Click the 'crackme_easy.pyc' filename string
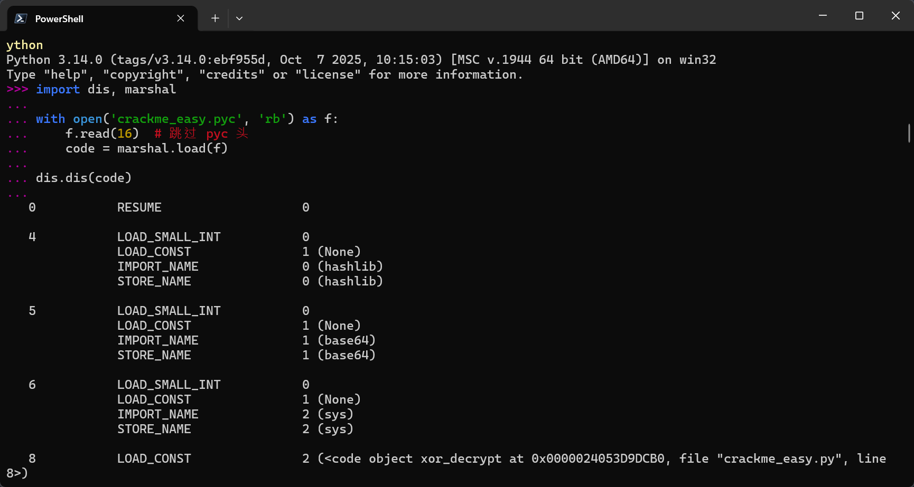Image resolution: width=914 pixels, height=487 pixels. (176, 119)
